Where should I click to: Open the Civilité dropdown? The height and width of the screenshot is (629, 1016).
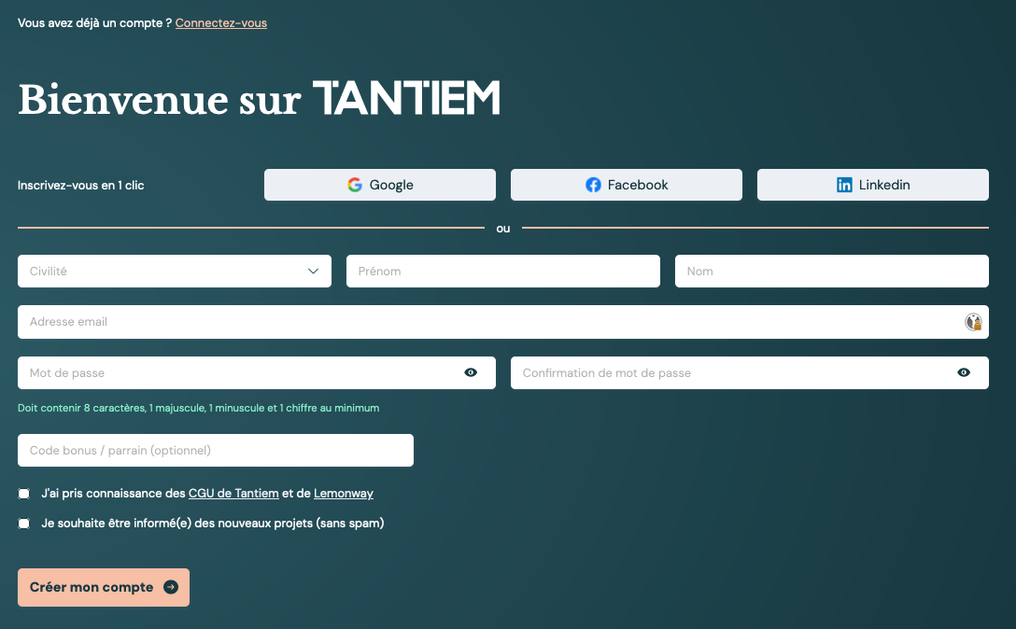click(x=175, y=271)
